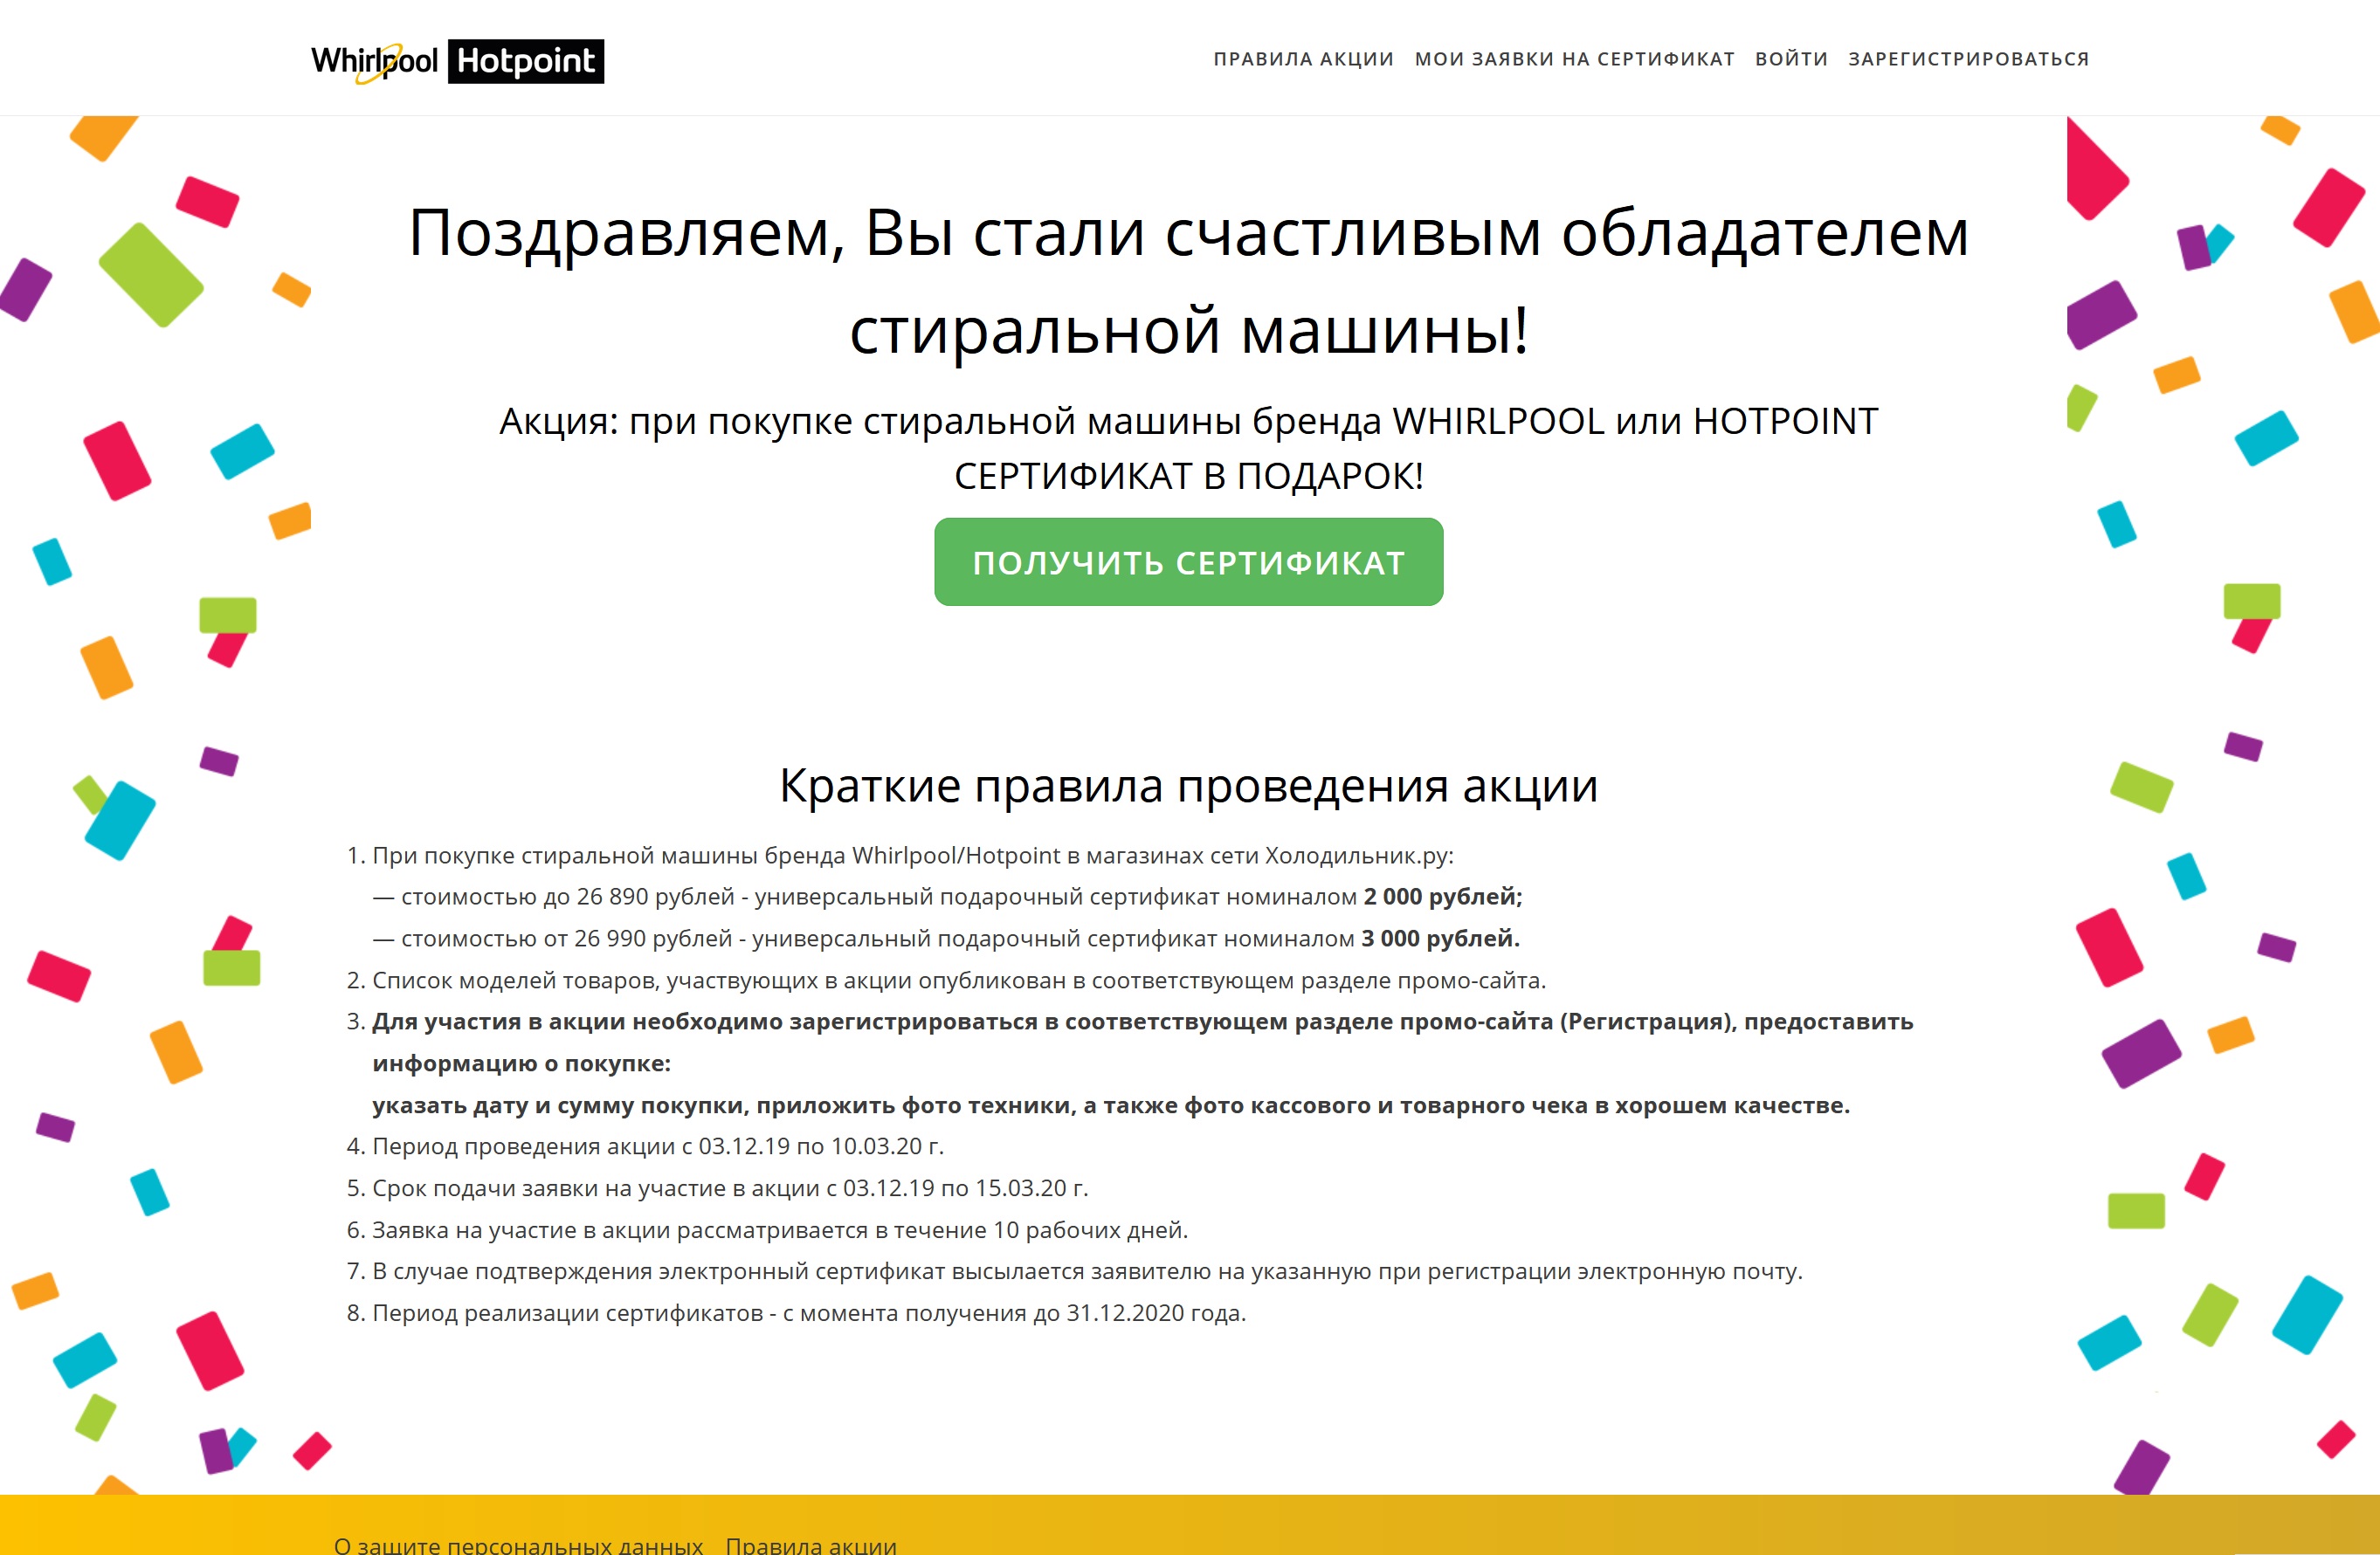This screenshot has width=2380, height=1555.
Task: Click the bold rule 3 Для участия в акции
Action: 1142,1042
